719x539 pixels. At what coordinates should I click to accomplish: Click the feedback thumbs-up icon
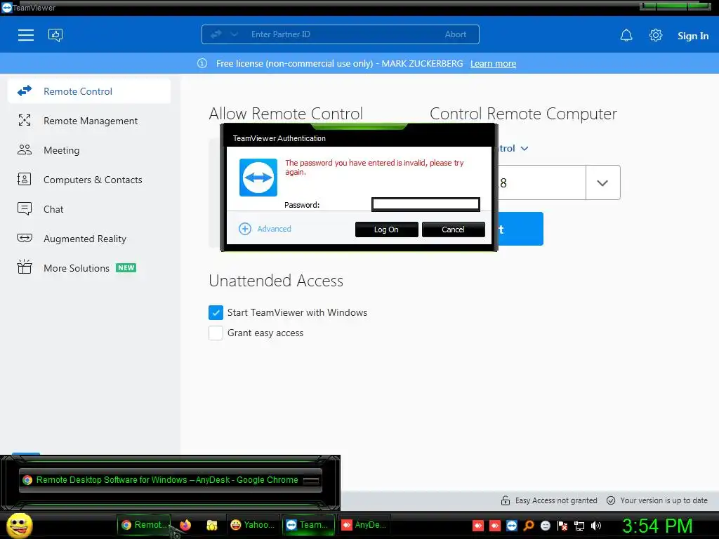tap(55, 35)
